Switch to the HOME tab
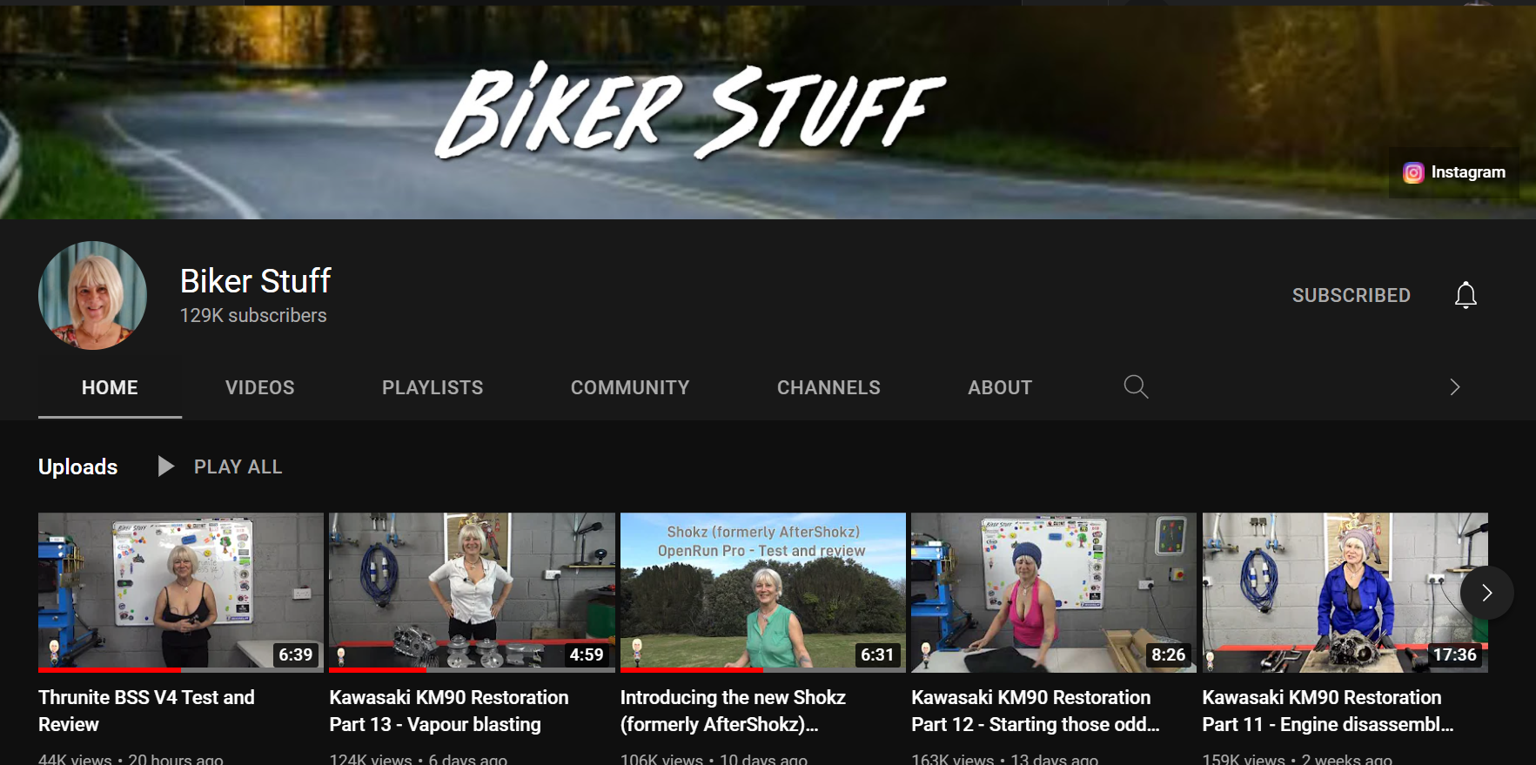The width and height of the screenshot is (1536, 765). 110,387
